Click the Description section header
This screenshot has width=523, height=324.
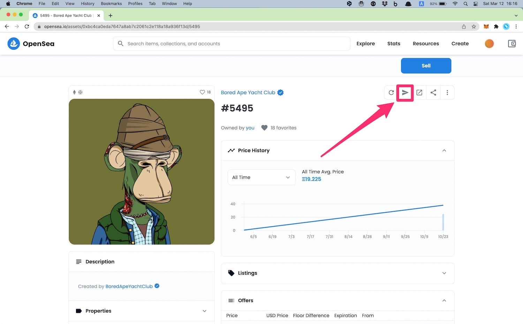click(142, 262)
